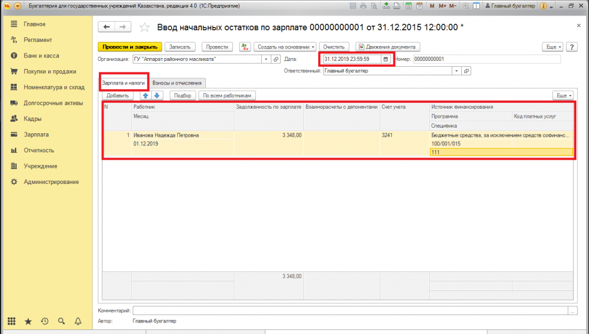Open the notifications bell in the sidebar footer
This screenshot has width=589, height=334.
(x=78, y=321)
